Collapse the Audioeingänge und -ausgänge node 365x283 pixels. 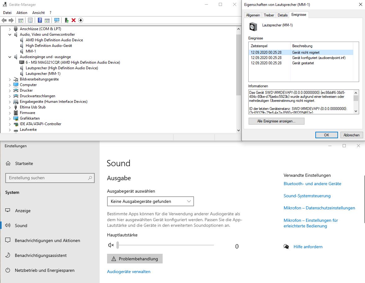pos(10,57)
